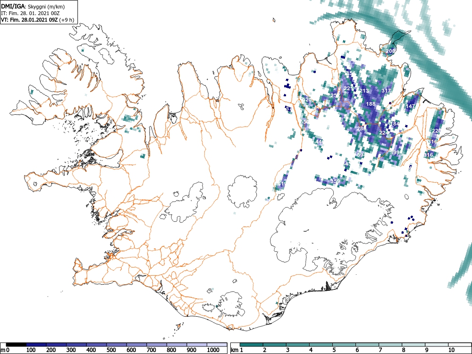The width and height of the screenshot is (472, 354).
Task: Click the '200' map value on the northeast peninsula
Action: [x=390, y=51]
